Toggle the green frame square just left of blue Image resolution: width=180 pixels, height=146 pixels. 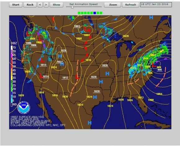(92, 13)
